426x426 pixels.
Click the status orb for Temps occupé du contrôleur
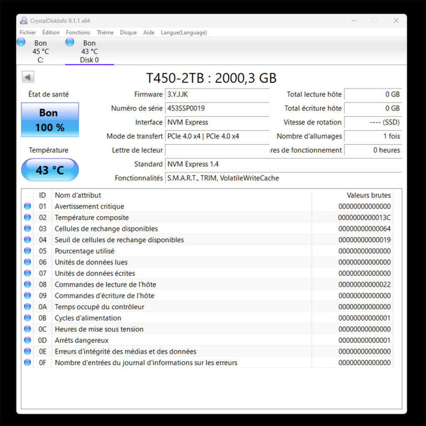[x=27, y=307]
